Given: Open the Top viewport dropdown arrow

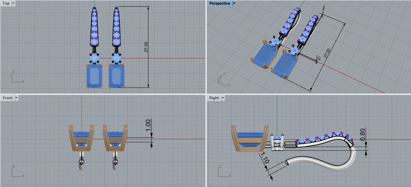Looking at the screenshot, I should [x=13, y=3].
